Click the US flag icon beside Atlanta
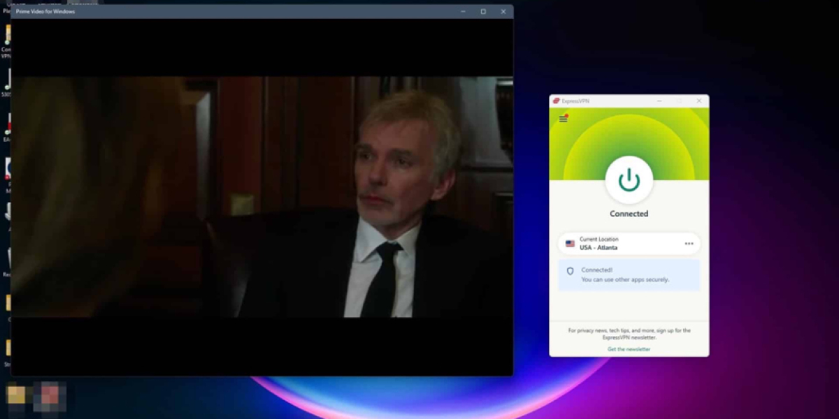 (570, 244)
